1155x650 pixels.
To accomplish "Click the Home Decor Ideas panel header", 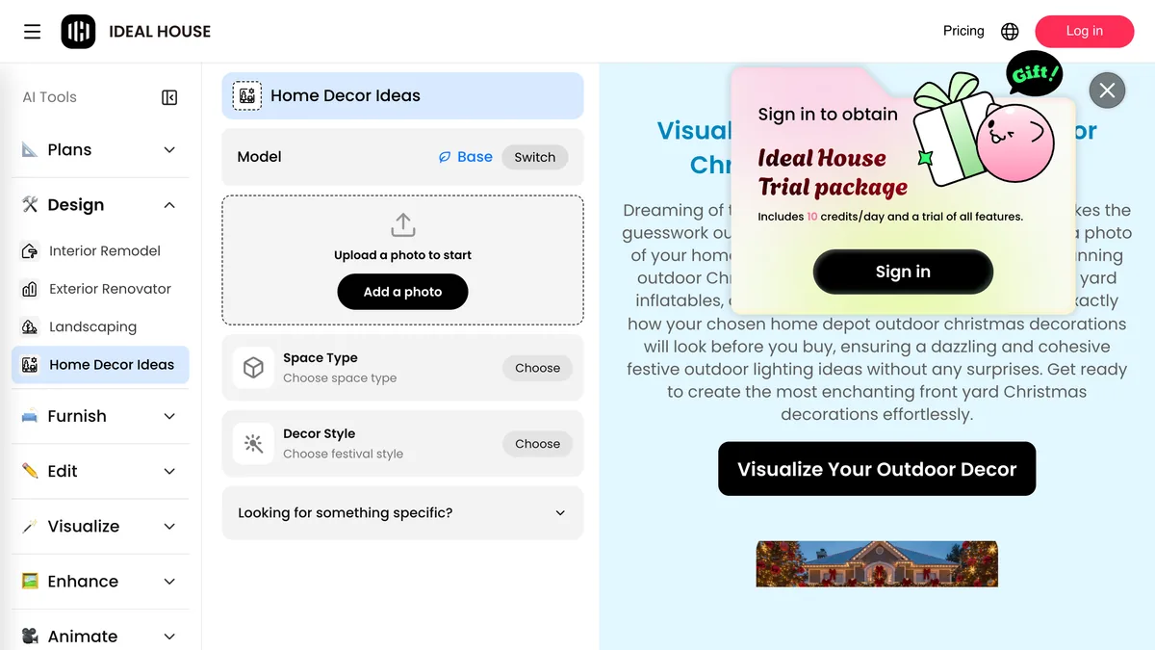I will point(402,96).
